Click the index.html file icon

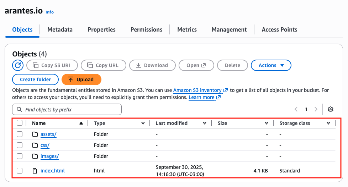tap(35, 171)
